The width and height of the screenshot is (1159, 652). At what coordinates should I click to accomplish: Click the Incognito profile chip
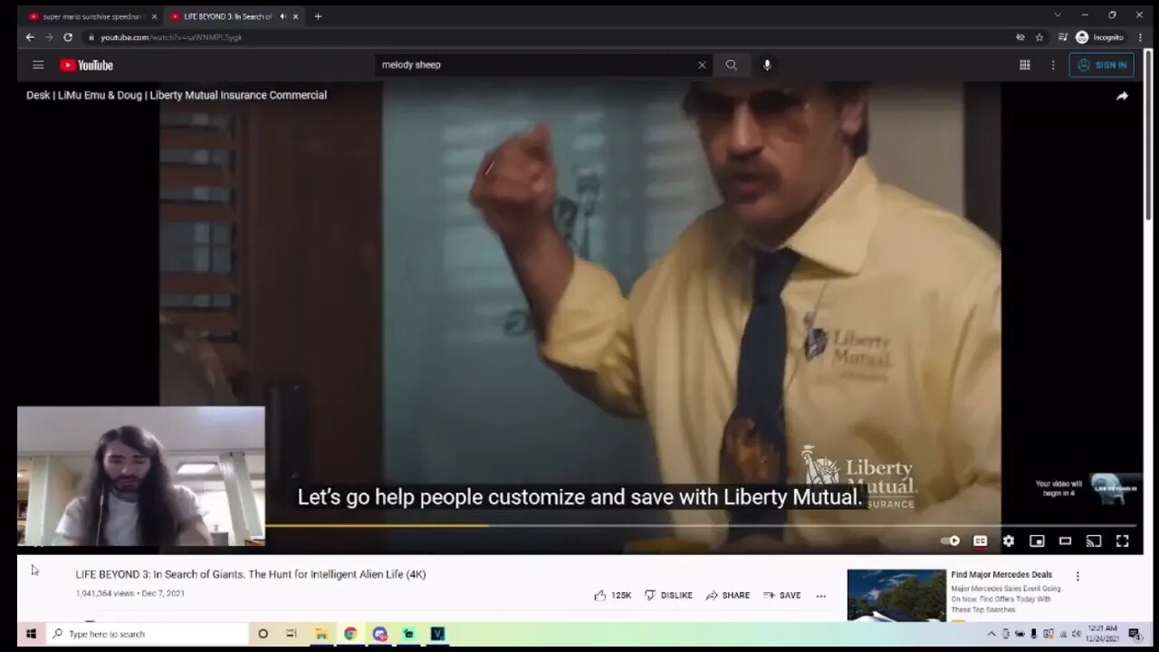[x=1099, y=37]
